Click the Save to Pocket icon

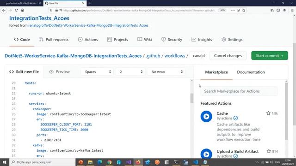[x=238, y=10]
